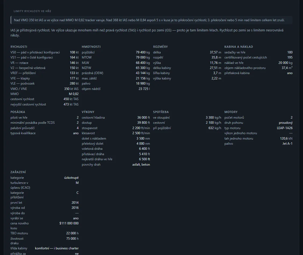Click the POSÁDKA section header

pos(18,112)
